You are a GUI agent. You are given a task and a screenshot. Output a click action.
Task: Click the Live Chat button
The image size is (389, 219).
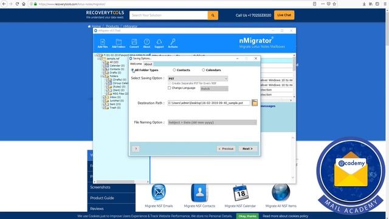[284, 15]
